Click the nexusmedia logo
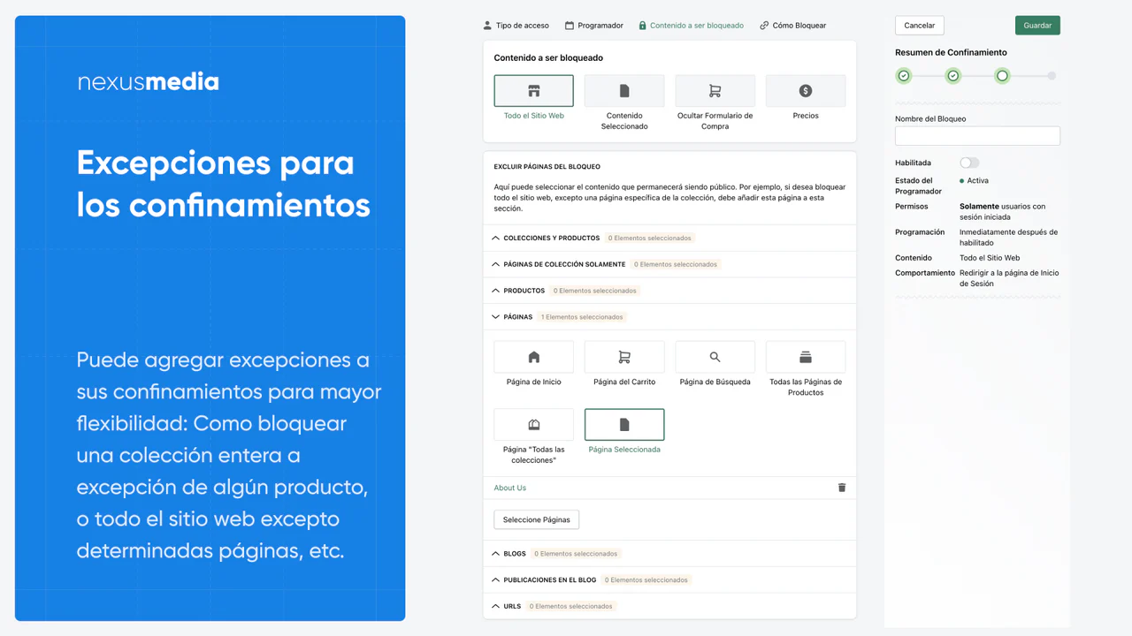 pos(149,82)
